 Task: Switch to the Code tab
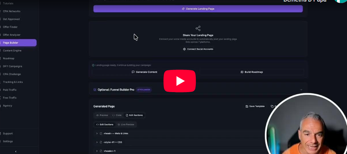click(x=117, y=115)
